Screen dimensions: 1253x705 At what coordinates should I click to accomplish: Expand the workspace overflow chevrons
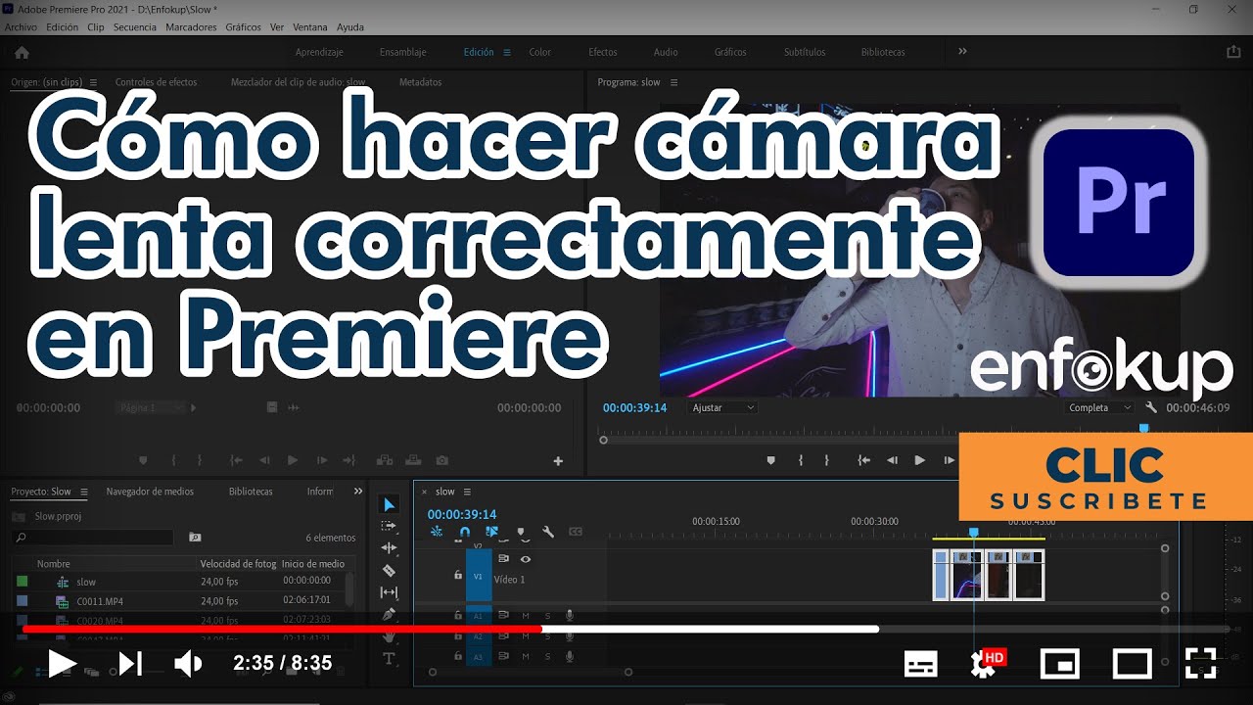click(962, 51)
